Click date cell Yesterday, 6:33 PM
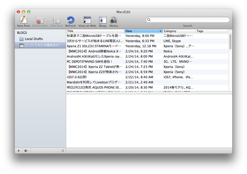 [x=140, y=41]
